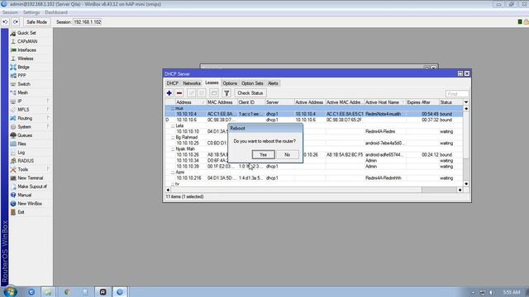Open Bridge in sidebar

click(23, 67)
